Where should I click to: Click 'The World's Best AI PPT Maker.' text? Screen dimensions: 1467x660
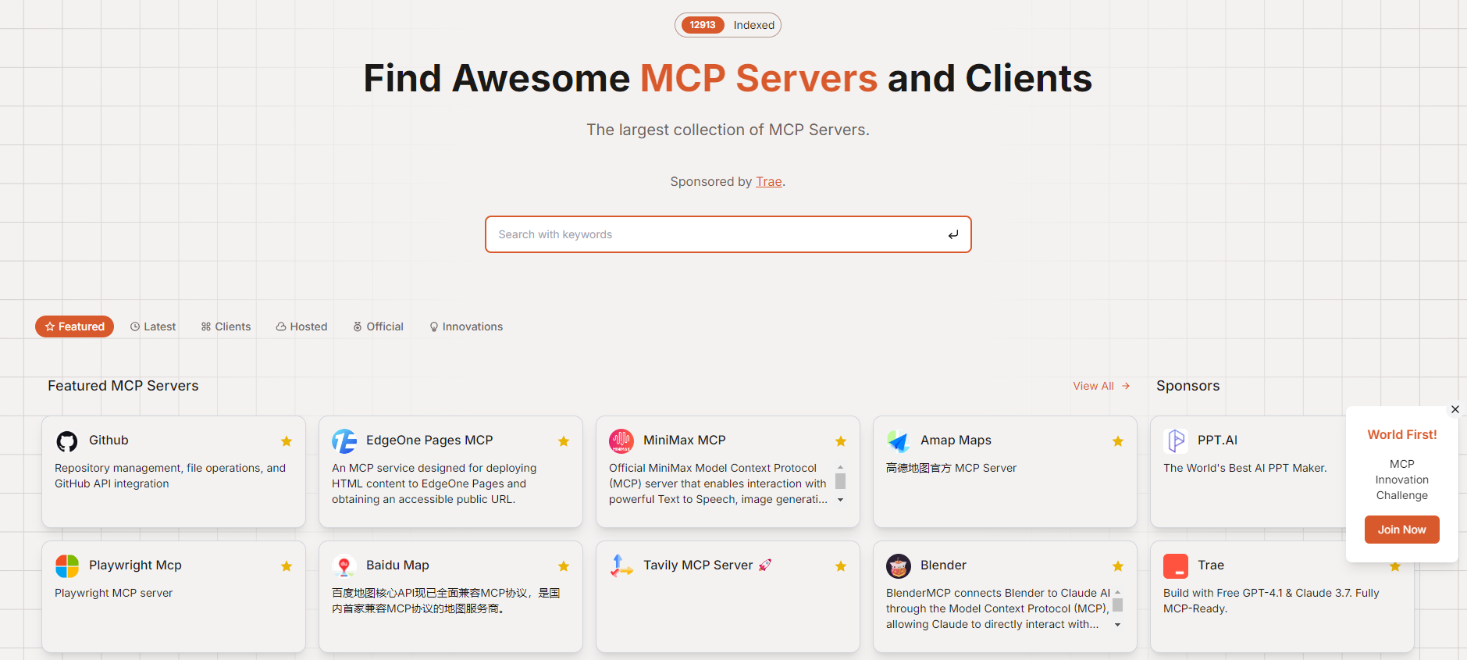(x=1244, y=468)
